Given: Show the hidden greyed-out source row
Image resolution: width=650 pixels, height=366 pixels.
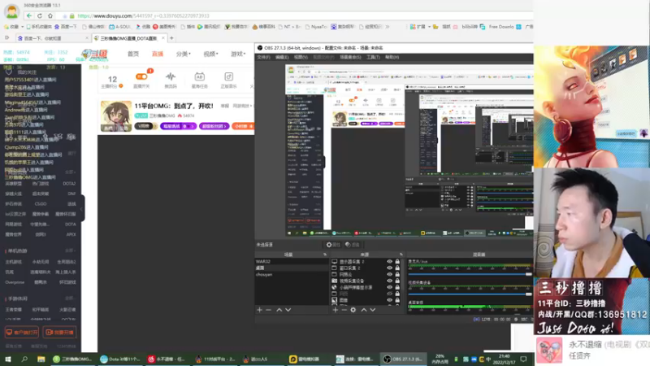Looking at the screenshot, I should coord(389,294).
